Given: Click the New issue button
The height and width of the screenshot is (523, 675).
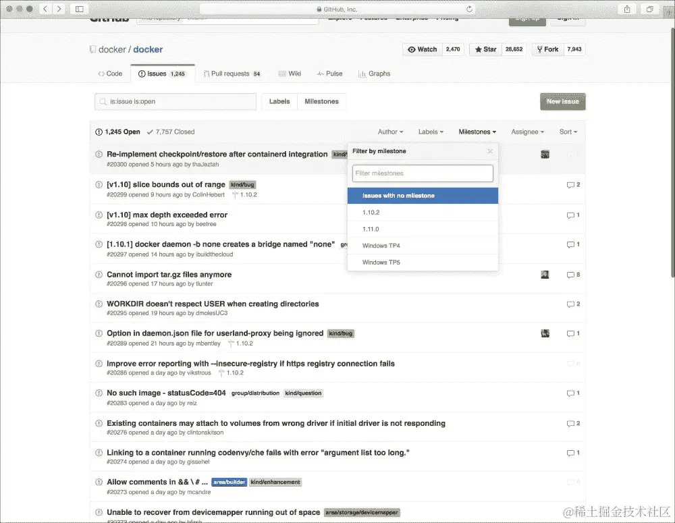Looking at the screenshot, I should 562,101.
